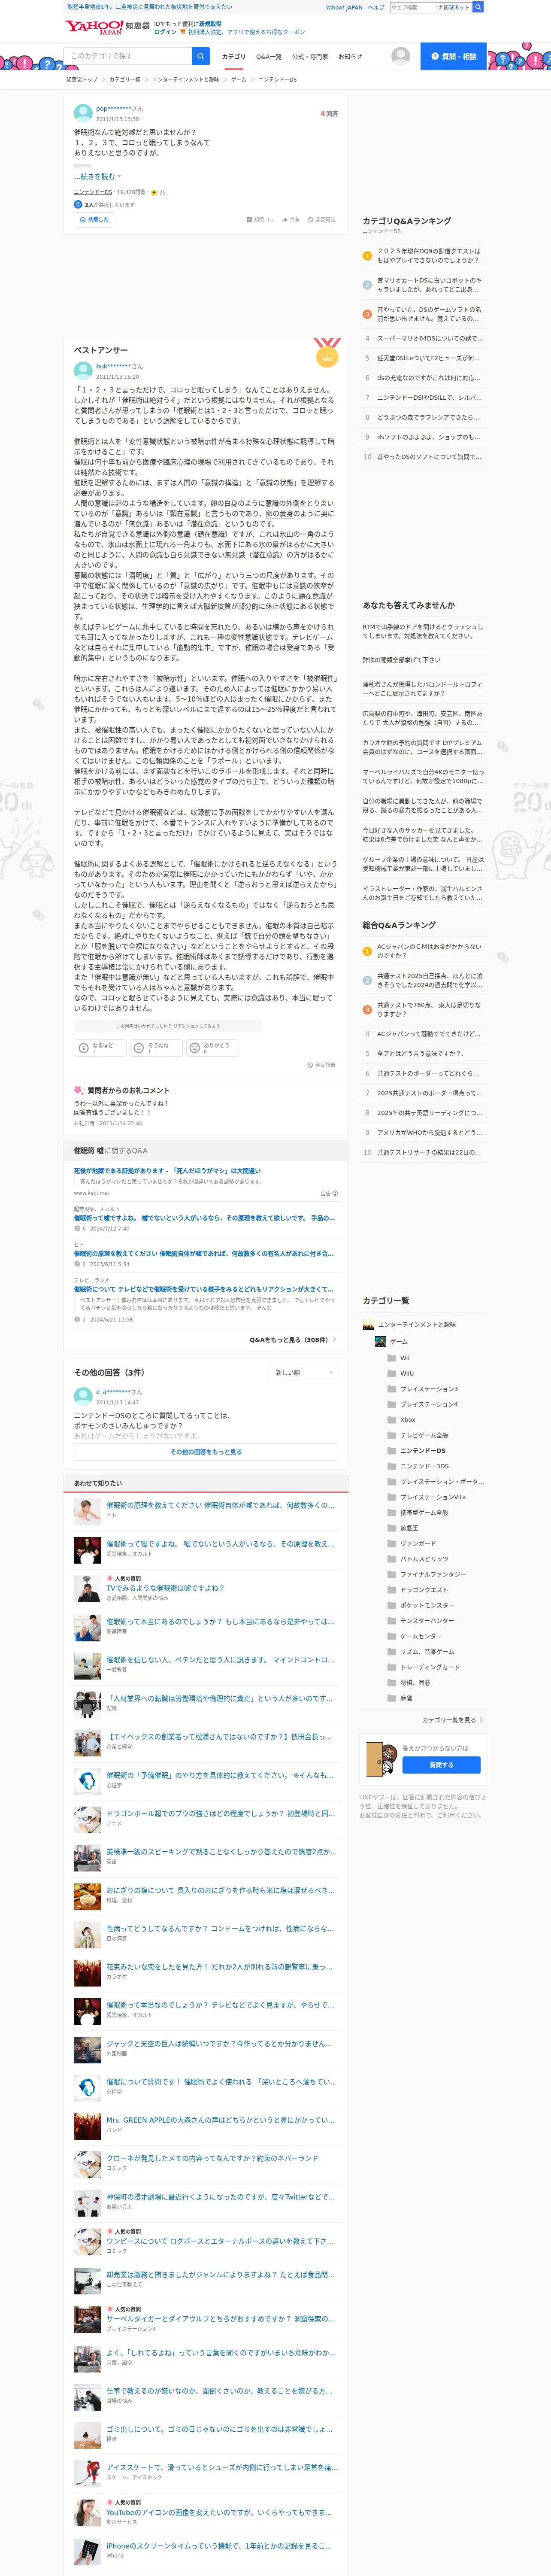Select the Q&A一覧 tab
Viewport: 551px width, 2576px height.
click(269, 57)
